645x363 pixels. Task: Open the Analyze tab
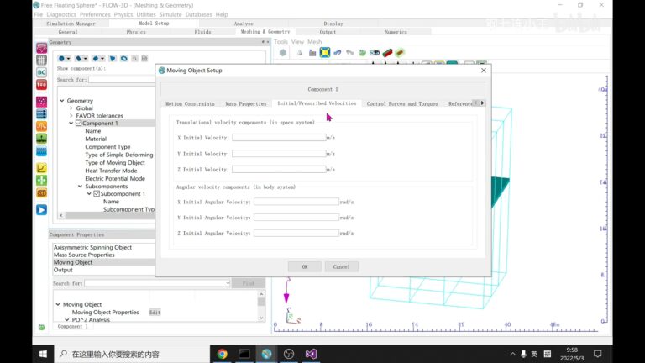click(x=244, y=24)
